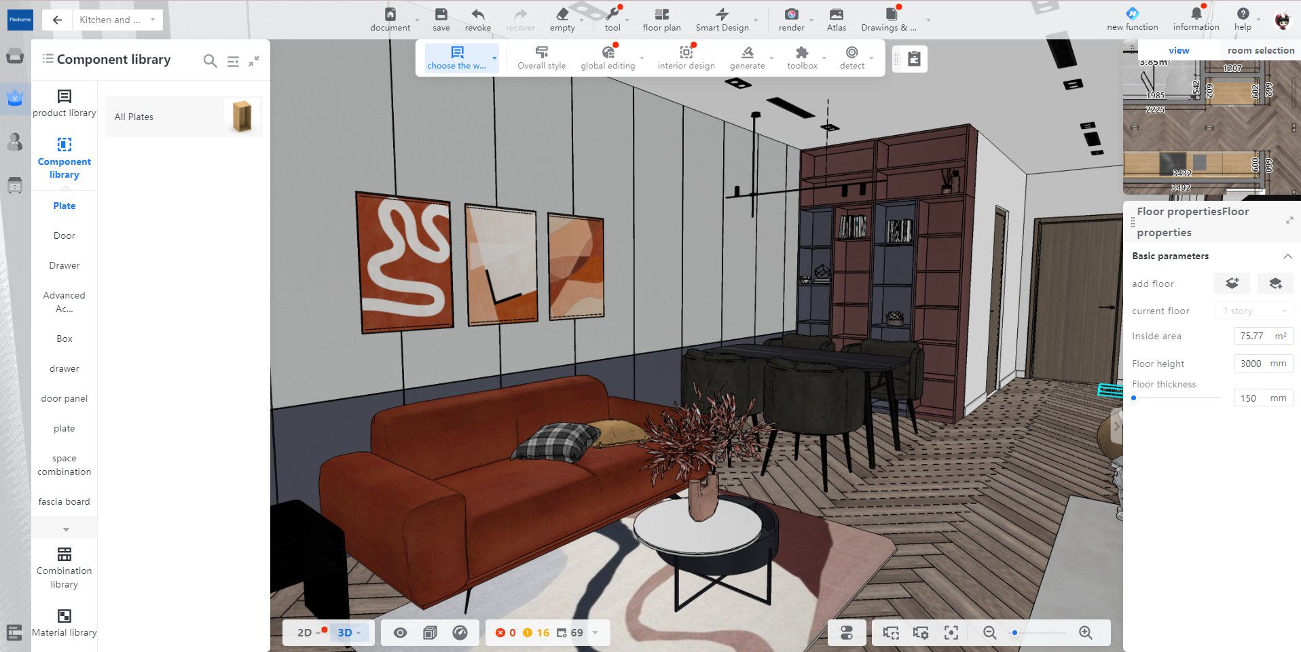Open interior design tool
This screenshot has width=1301, height=652.
(x=686, y=52)
